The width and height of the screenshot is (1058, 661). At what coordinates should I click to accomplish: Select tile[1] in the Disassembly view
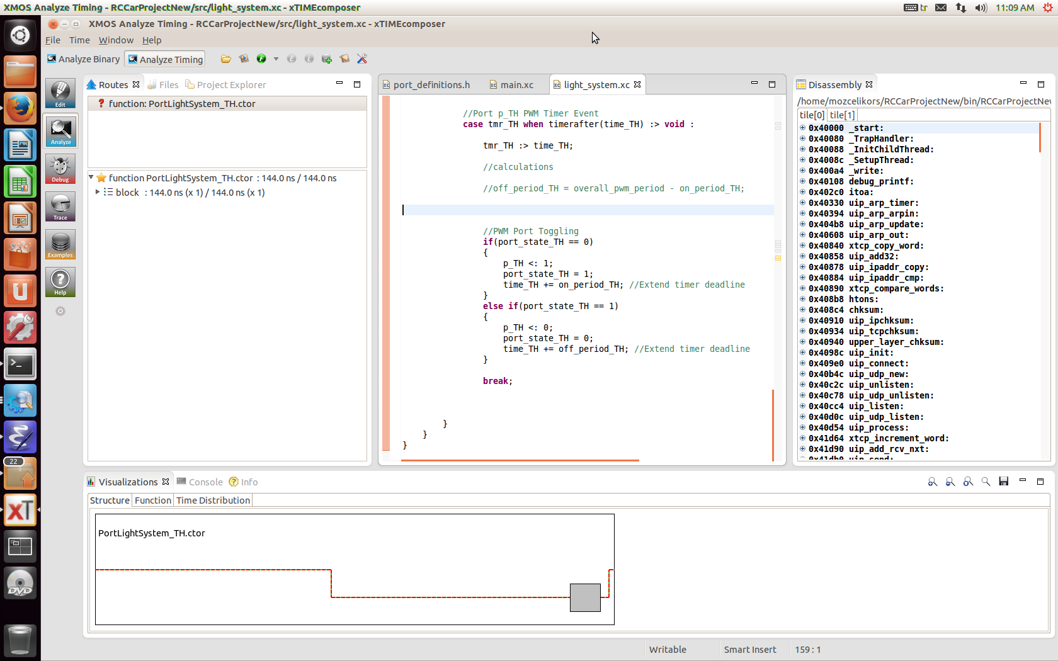point(842,115)
